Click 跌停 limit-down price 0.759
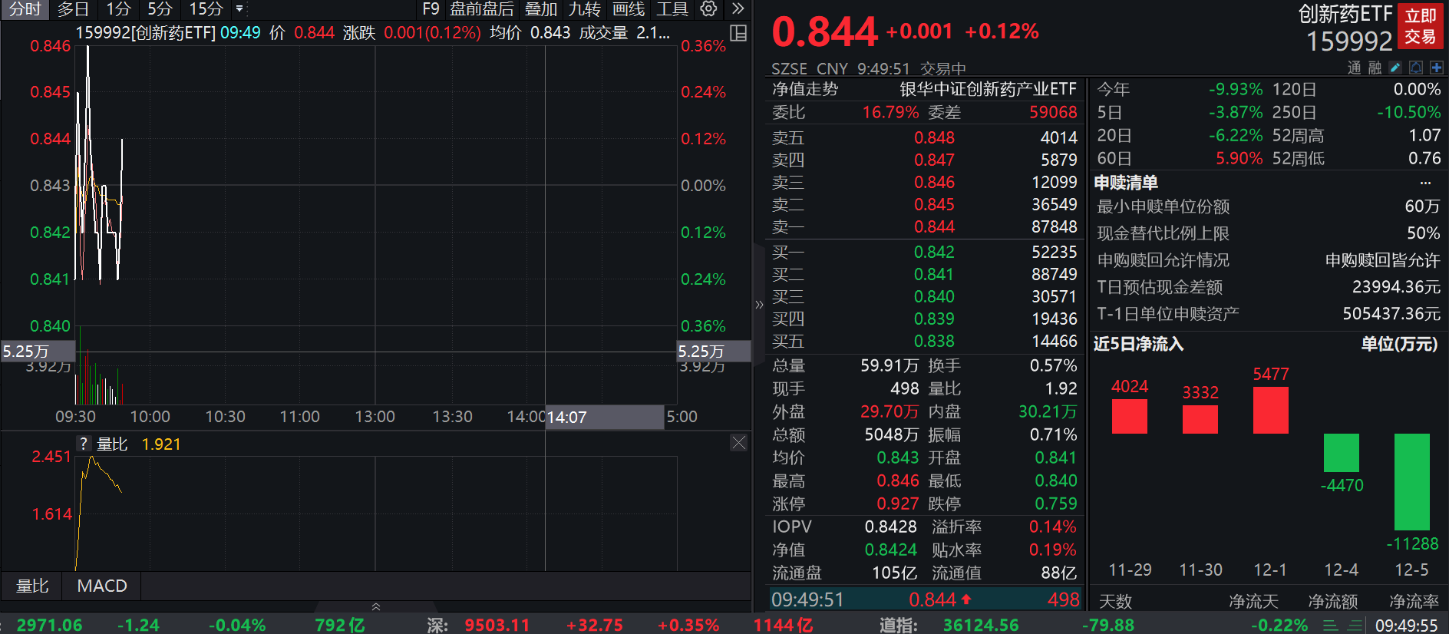Viewport: 1449px width, 634px height. coord(1055,504)
